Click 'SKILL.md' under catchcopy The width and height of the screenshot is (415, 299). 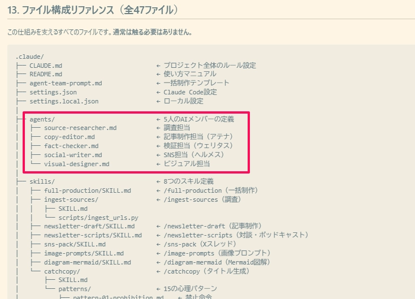coord(73,280)
